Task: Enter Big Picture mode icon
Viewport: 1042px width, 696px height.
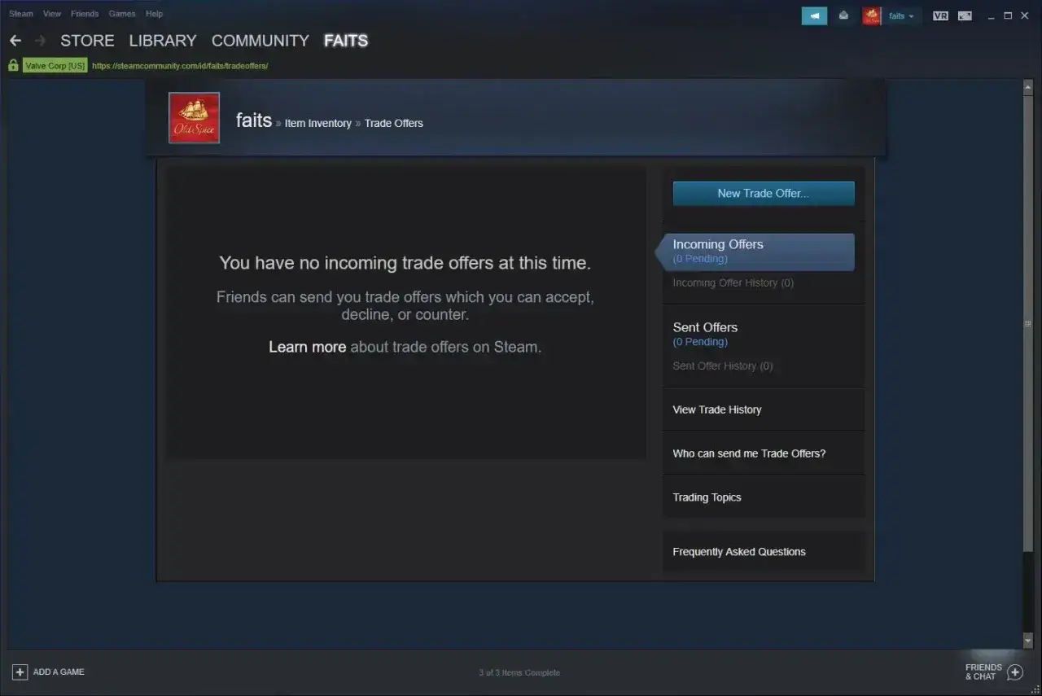Action: [x=965, y=15]
